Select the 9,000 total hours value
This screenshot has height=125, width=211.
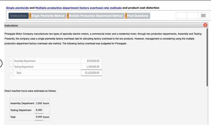(x=39, y=117)
